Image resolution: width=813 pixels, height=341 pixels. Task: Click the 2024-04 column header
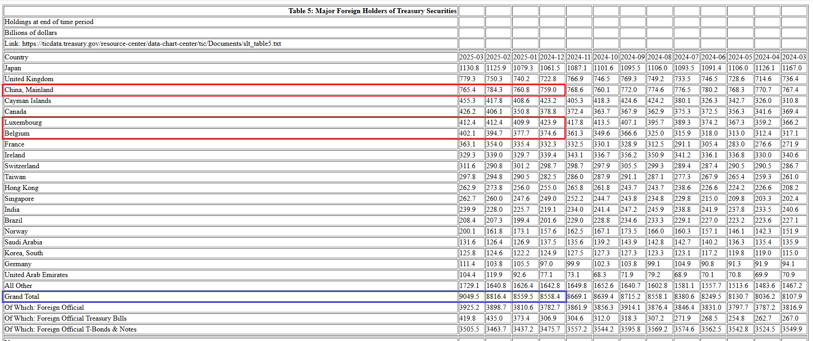pos(767,57)
